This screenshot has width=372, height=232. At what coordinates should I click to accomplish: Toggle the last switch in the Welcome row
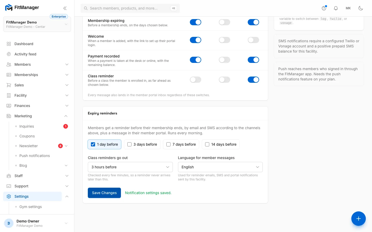(x=253, y=40)
